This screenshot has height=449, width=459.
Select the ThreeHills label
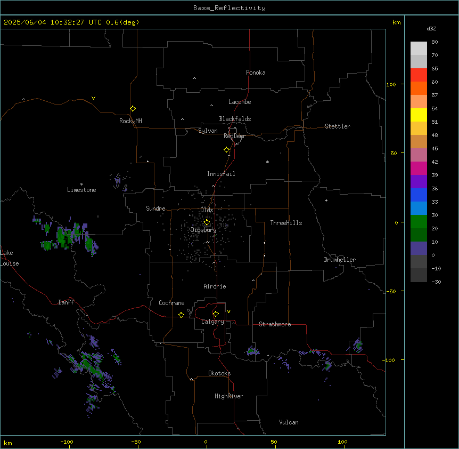tap(286, 223)
